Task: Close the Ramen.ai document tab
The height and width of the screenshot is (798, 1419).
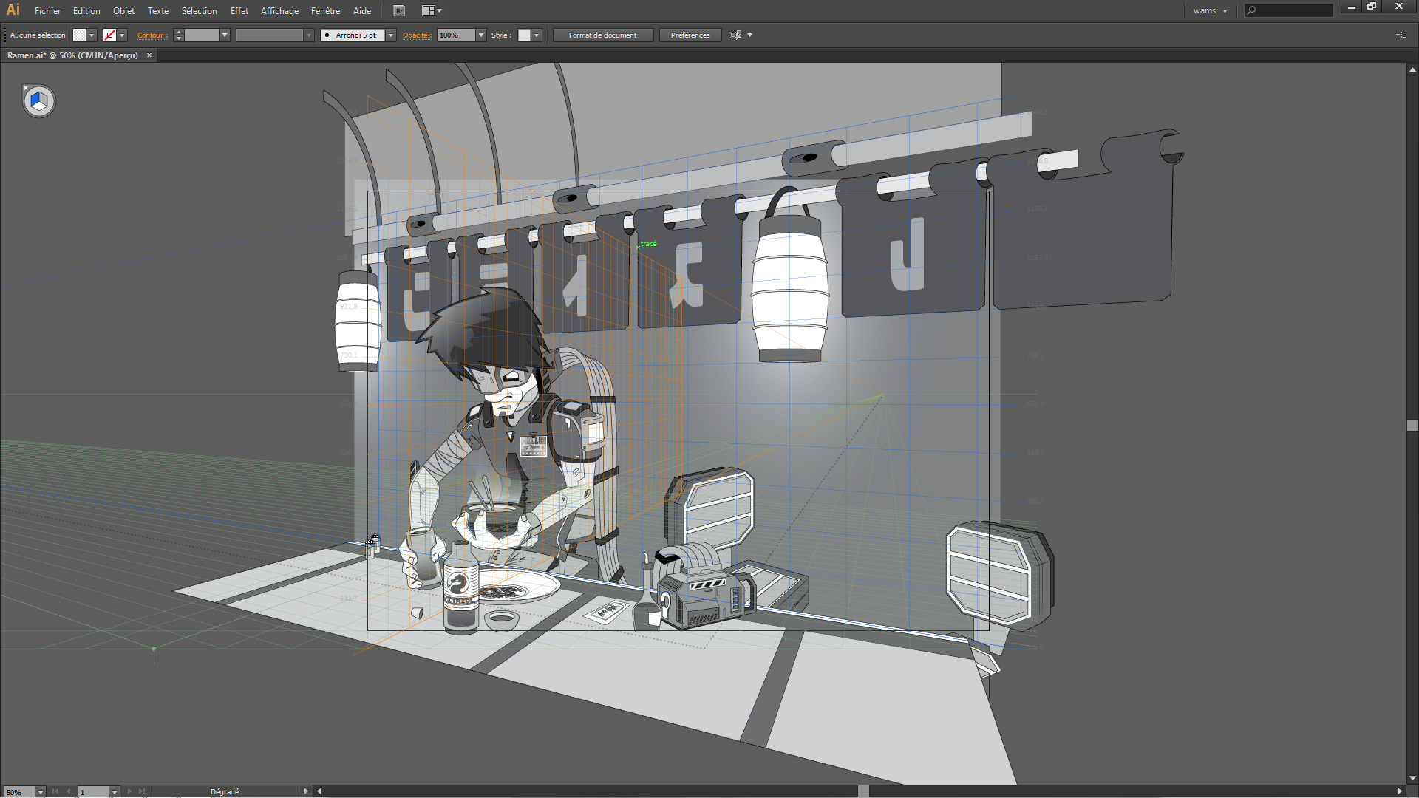Action: point(149,55)
